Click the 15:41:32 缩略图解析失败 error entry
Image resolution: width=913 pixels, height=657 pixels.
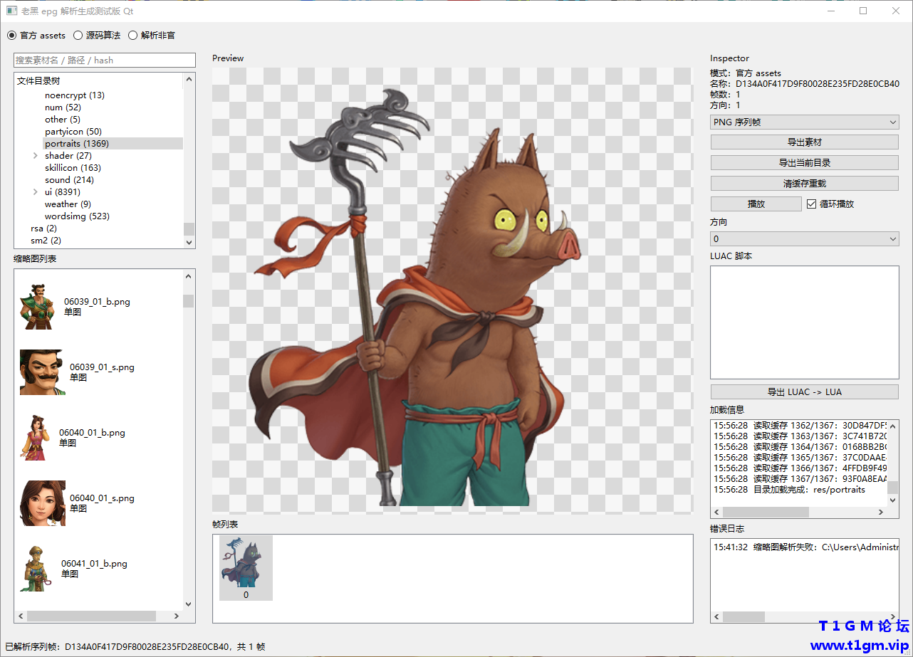pyautogui.click(x=806, y=547)
